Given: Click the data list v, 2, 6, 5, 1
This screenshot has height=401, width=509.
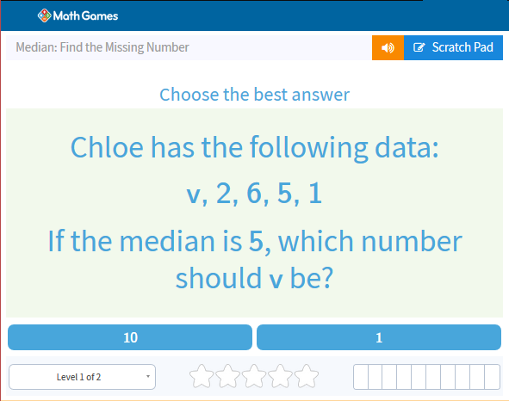Looking at the screenshot, I should point(254,194).
